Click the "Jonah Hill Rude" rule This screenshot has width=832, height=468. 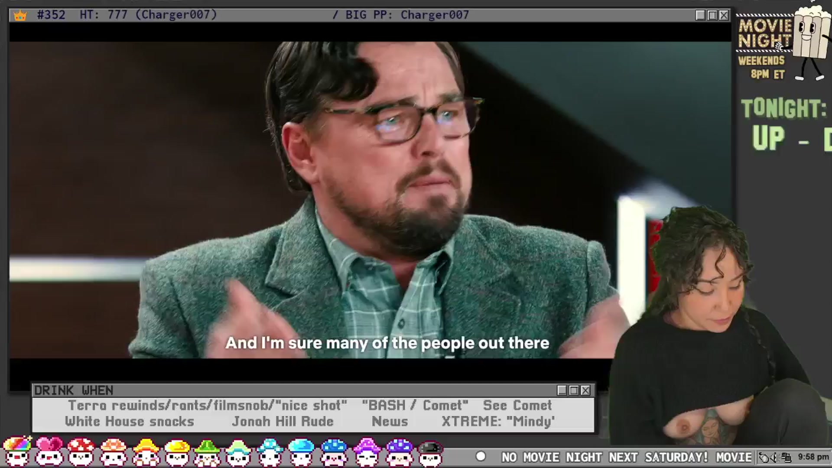coord(283,421)
